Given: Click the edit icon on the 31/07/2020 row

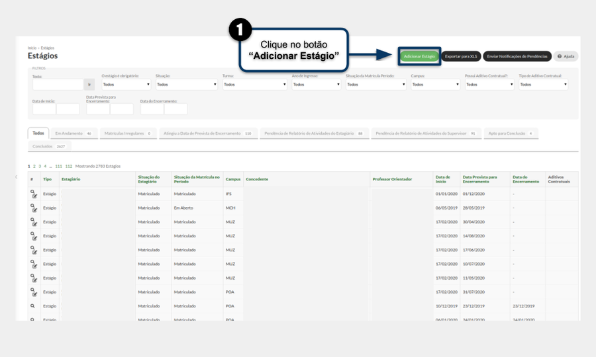Looking at the screenshot, I should [35, 294].
